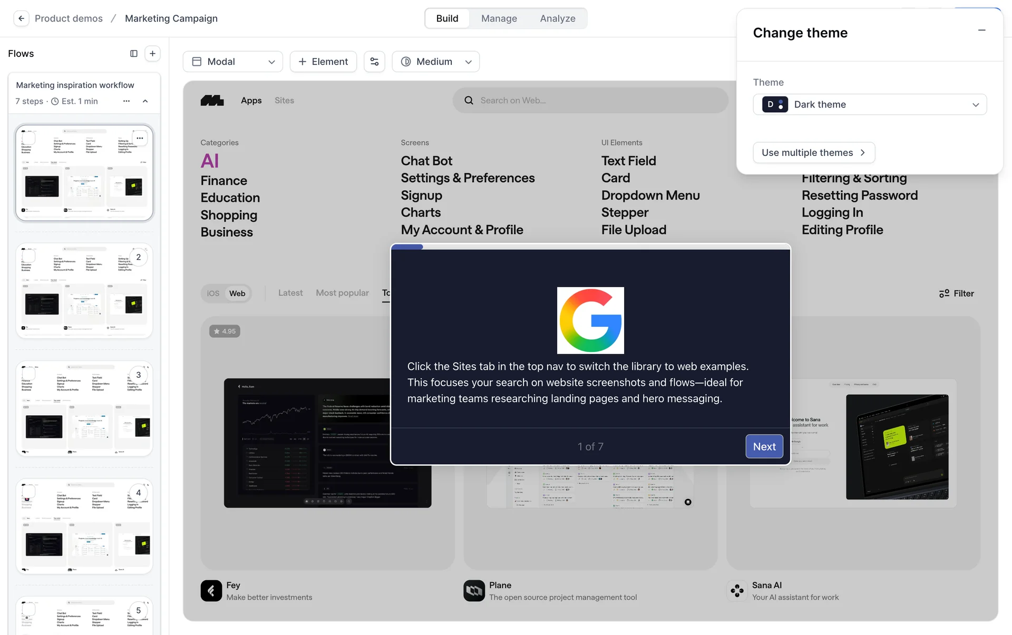
Task: Add a new flow with plus icon
Action: tap(152, 54)
